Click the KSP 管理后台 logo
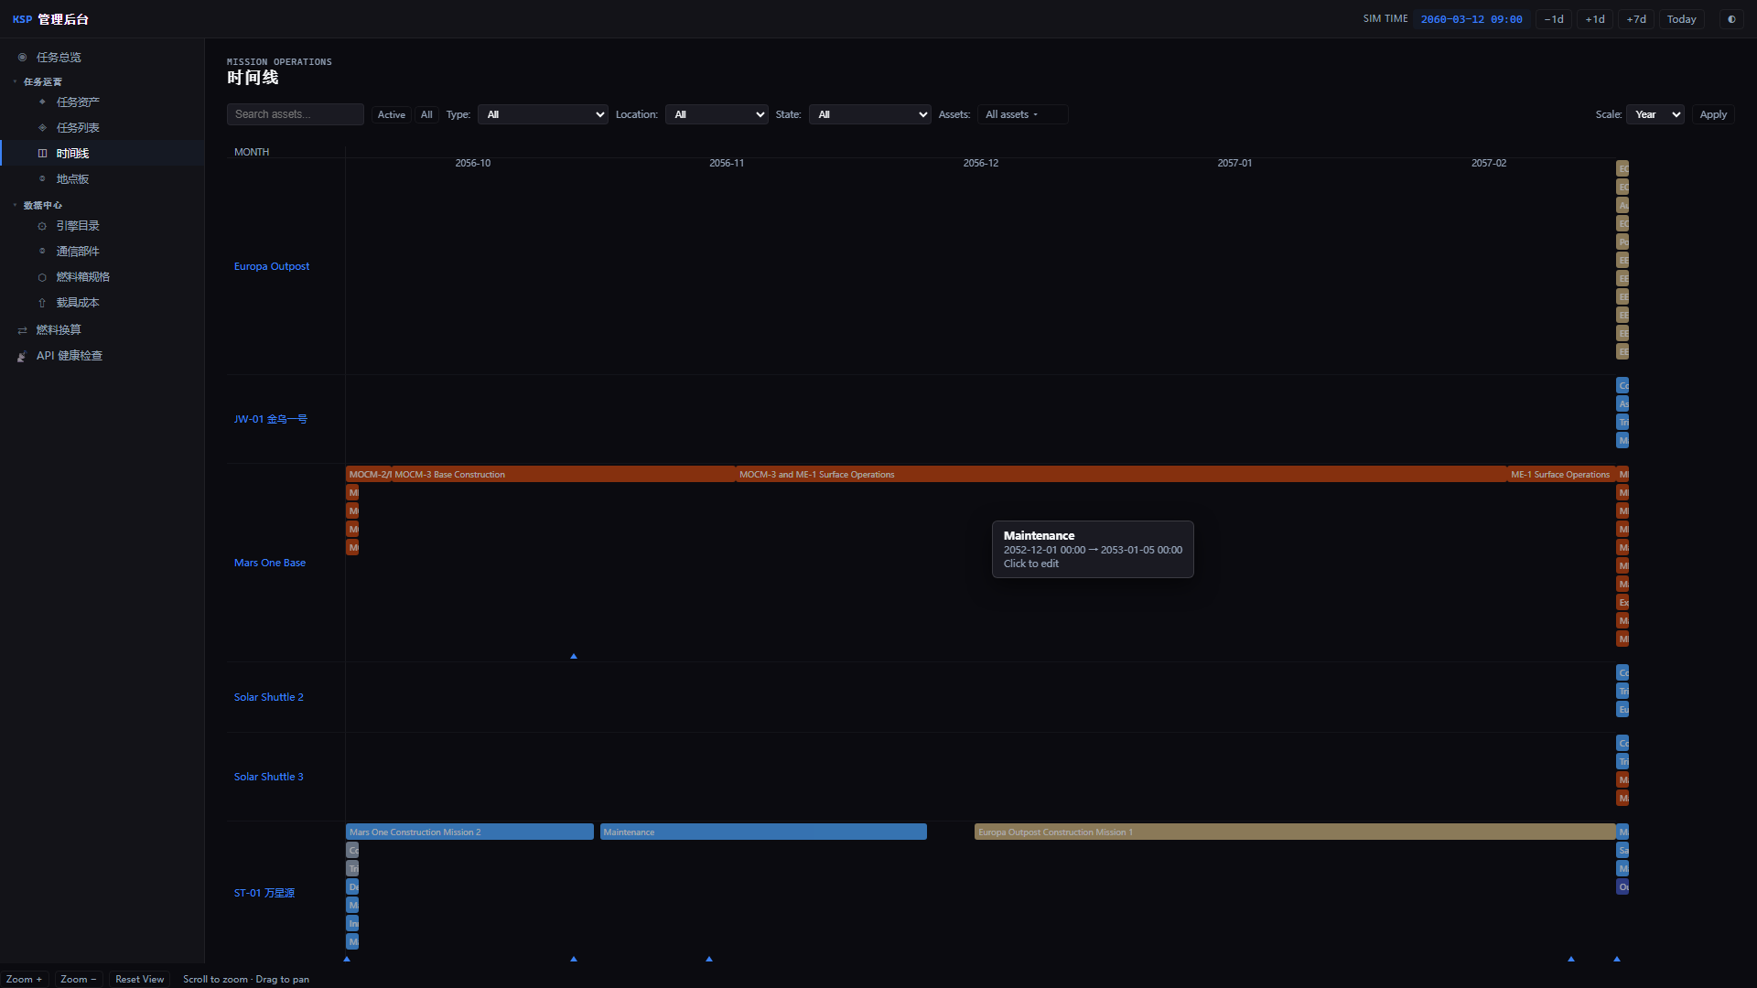Image resolution: width=1757 pixels, height=988 pixels. coord(51,19)
